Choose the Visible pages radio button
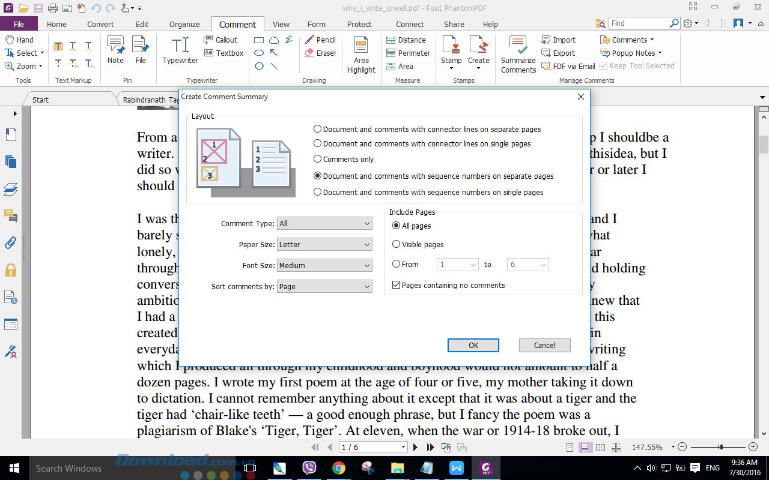The image size is (769, 480). (x=396, y=244)
